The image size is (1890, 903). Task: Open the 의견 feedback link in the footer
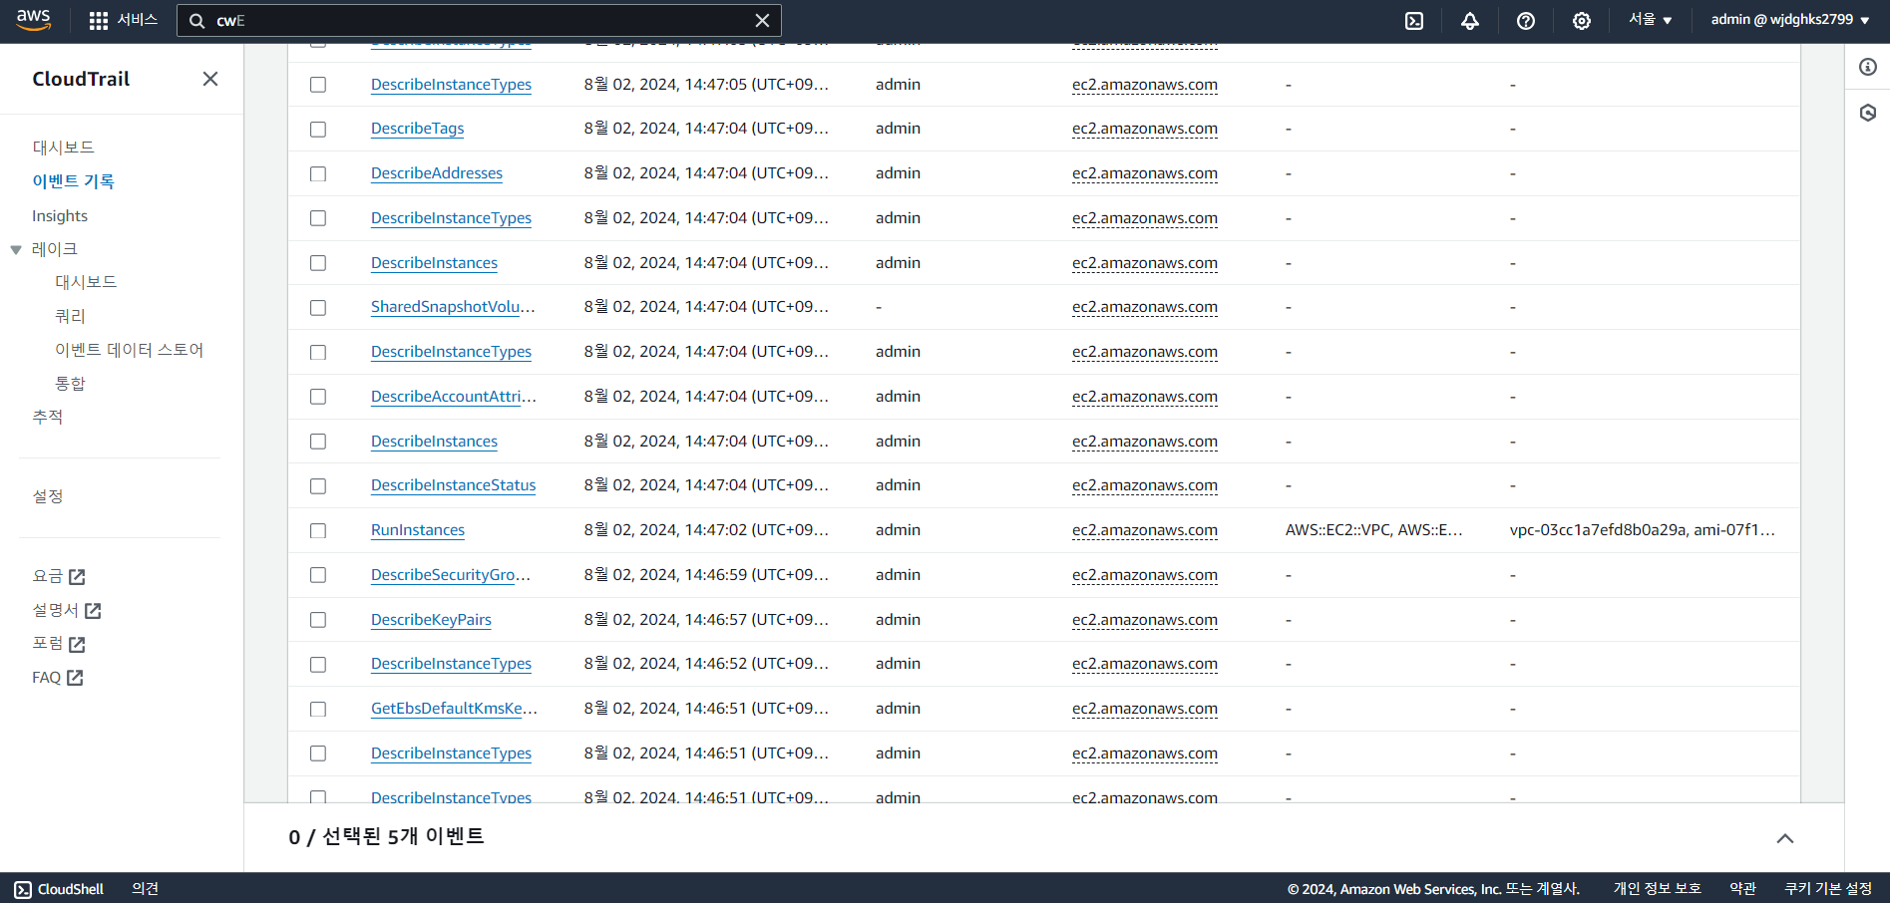(x=145, y=889)
